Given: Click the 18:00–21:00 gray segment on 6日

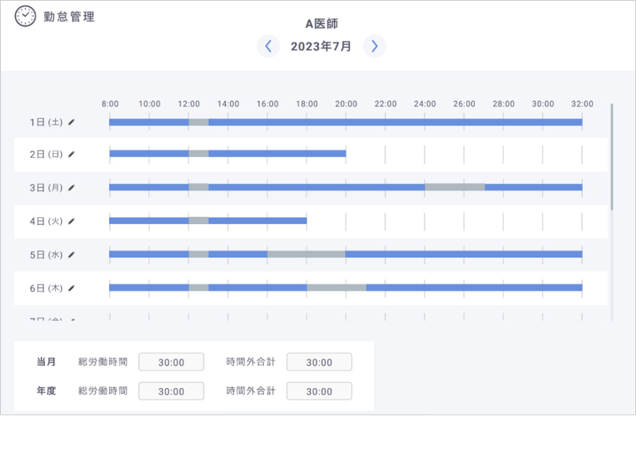Looking at the screenshot, I should click(336, 288).
